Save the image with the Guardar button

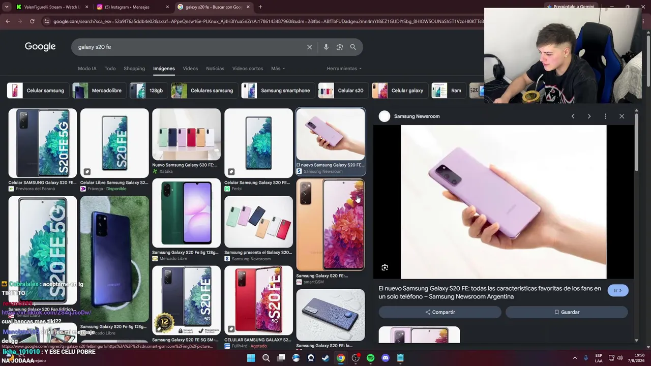[x=567, y=312]
